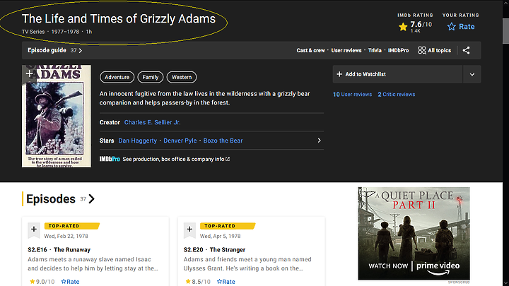Click the yellow IMDb rating star
This screenshot has height=286, width=509.
[403, 27]
